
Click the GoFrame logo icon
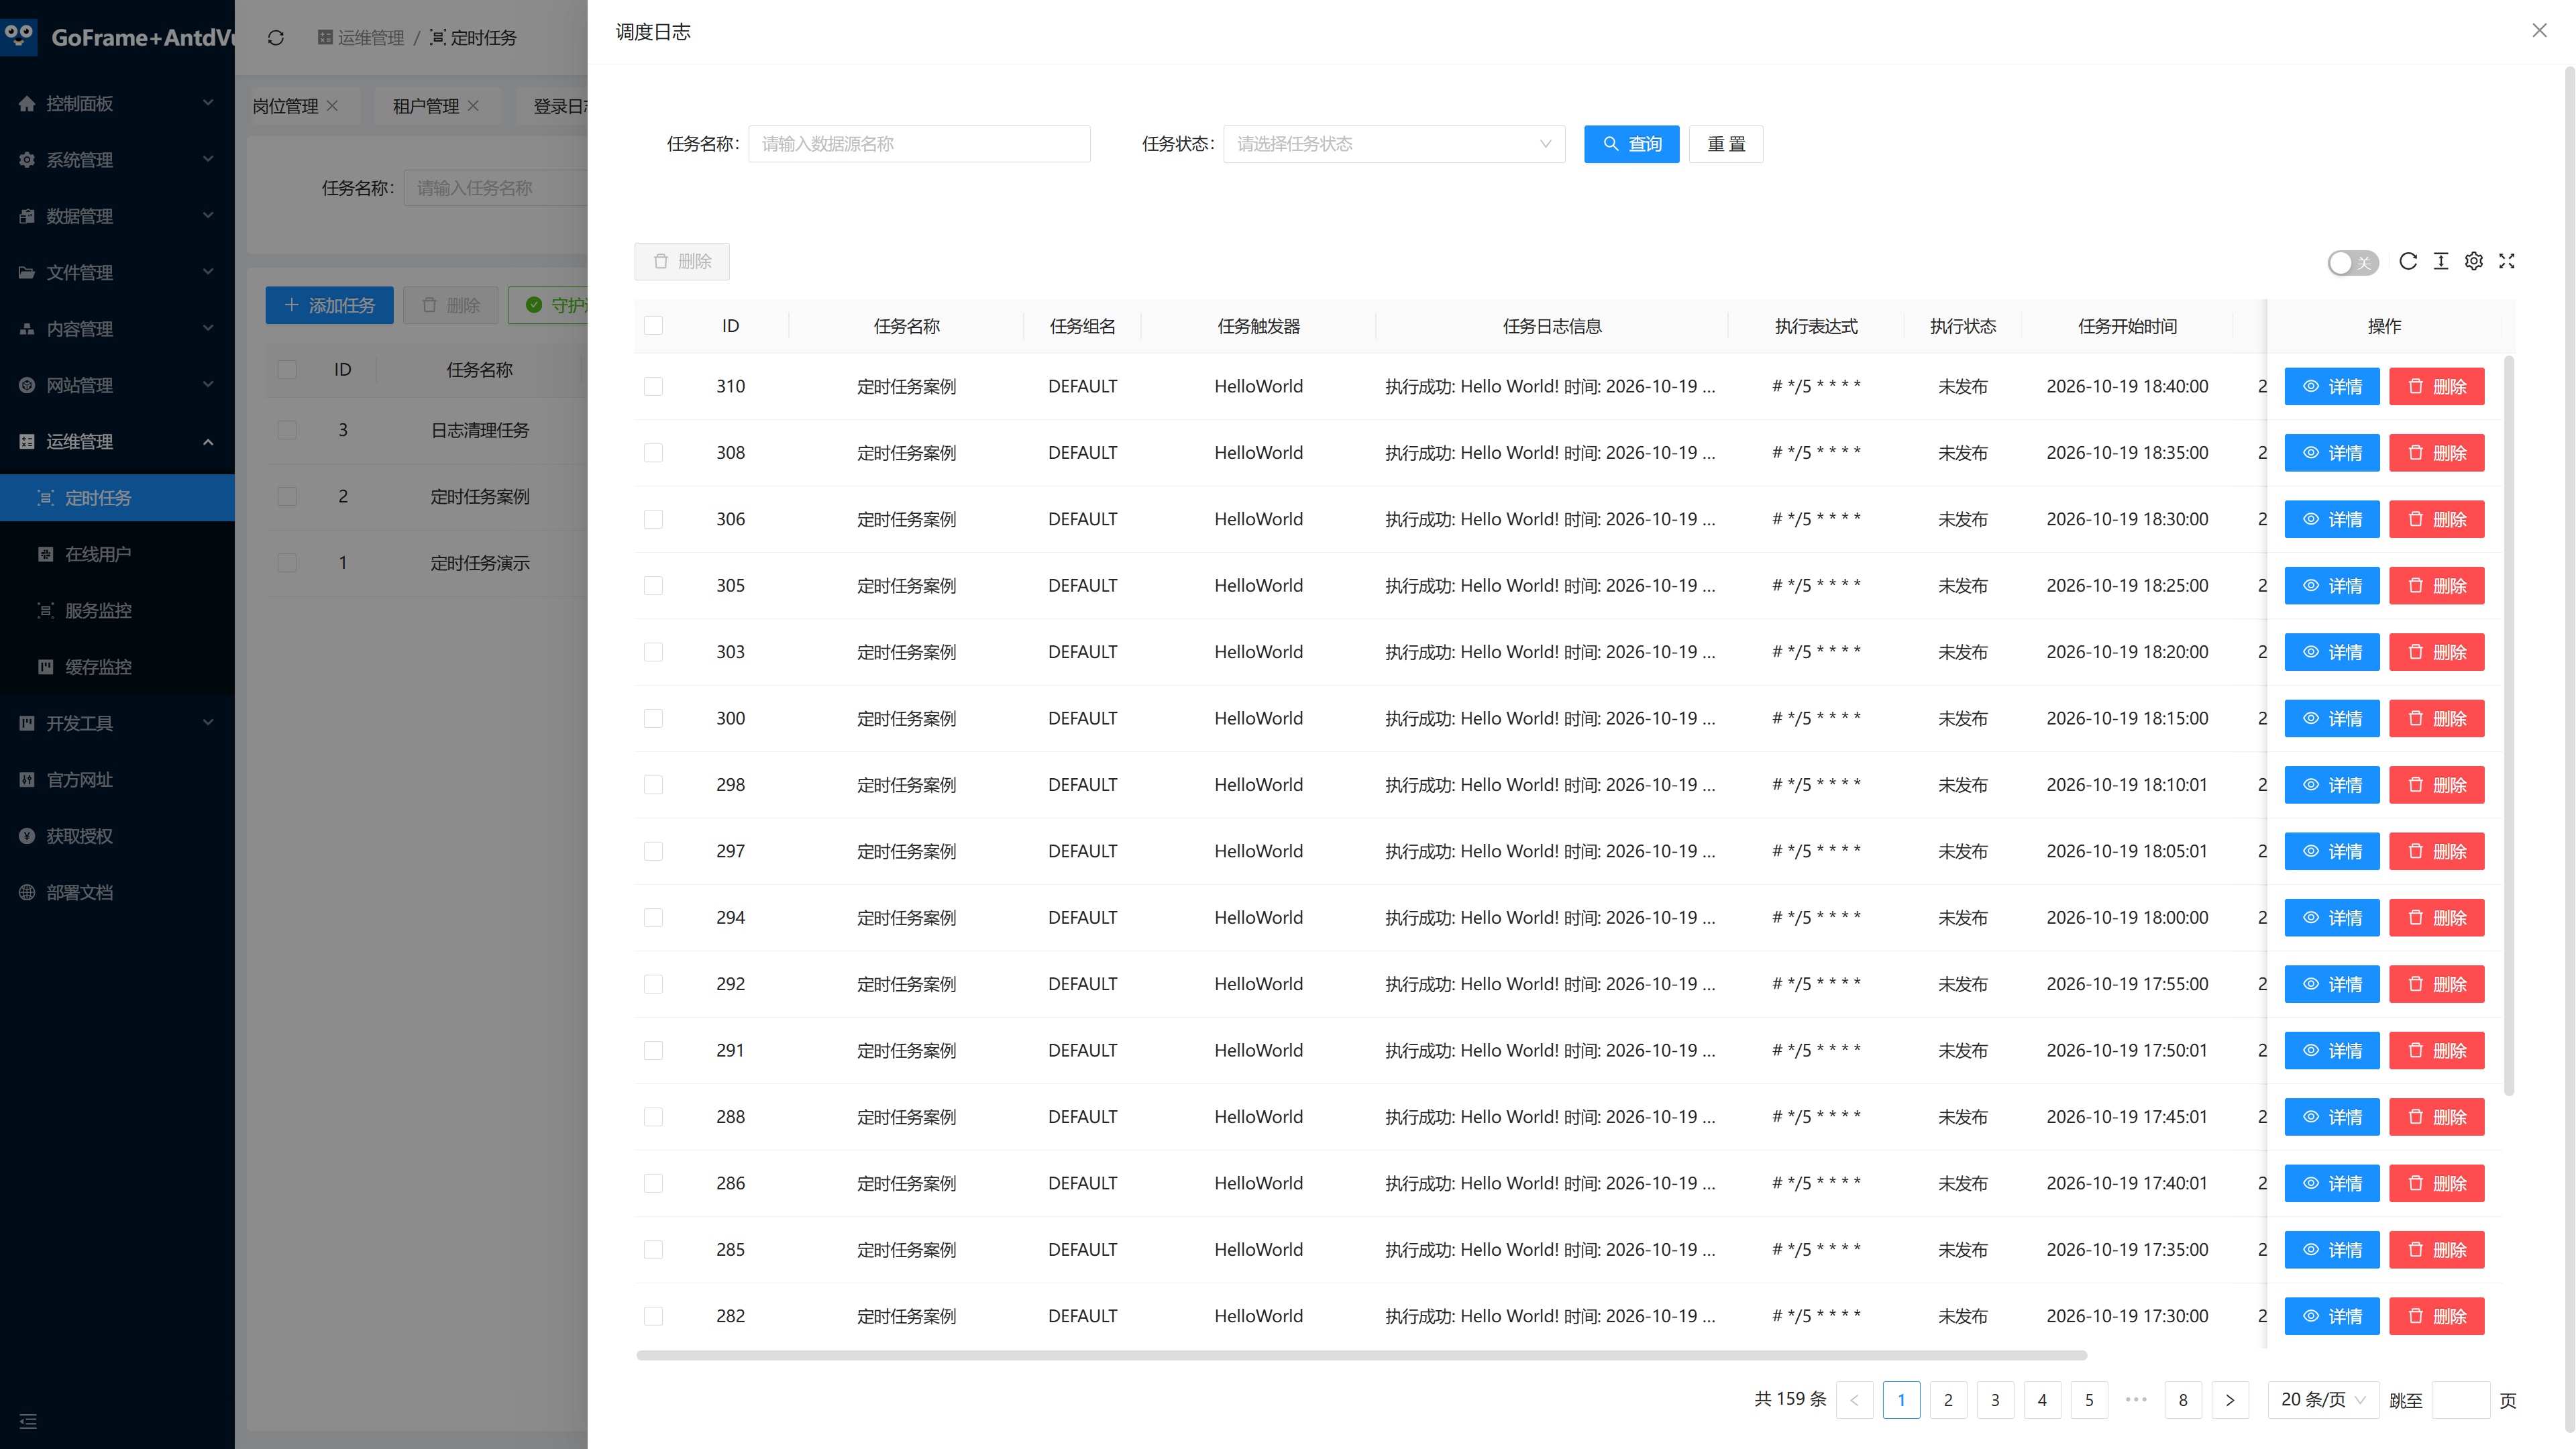(19, 36)
